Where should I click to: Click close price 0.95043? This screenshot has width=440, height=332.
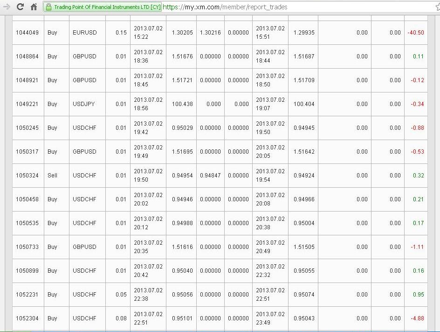[304, 318]
